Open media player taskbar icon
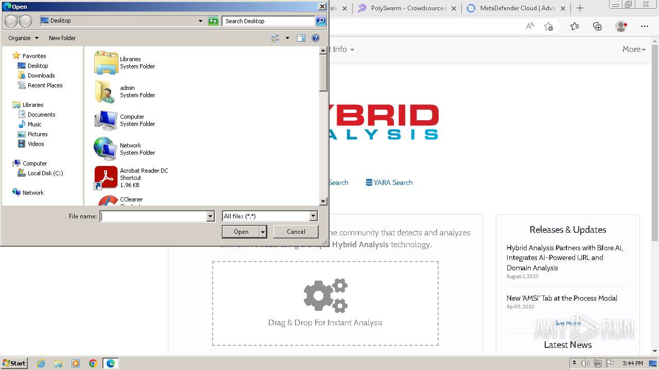659x370 pixels. (x=76, y=363)
